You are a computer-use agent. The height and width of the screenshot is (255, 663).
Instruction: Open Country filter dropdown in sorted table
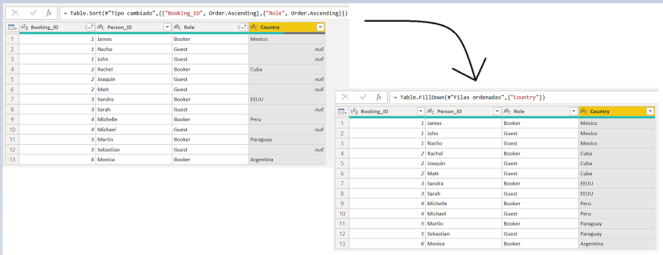click(320, 27)
